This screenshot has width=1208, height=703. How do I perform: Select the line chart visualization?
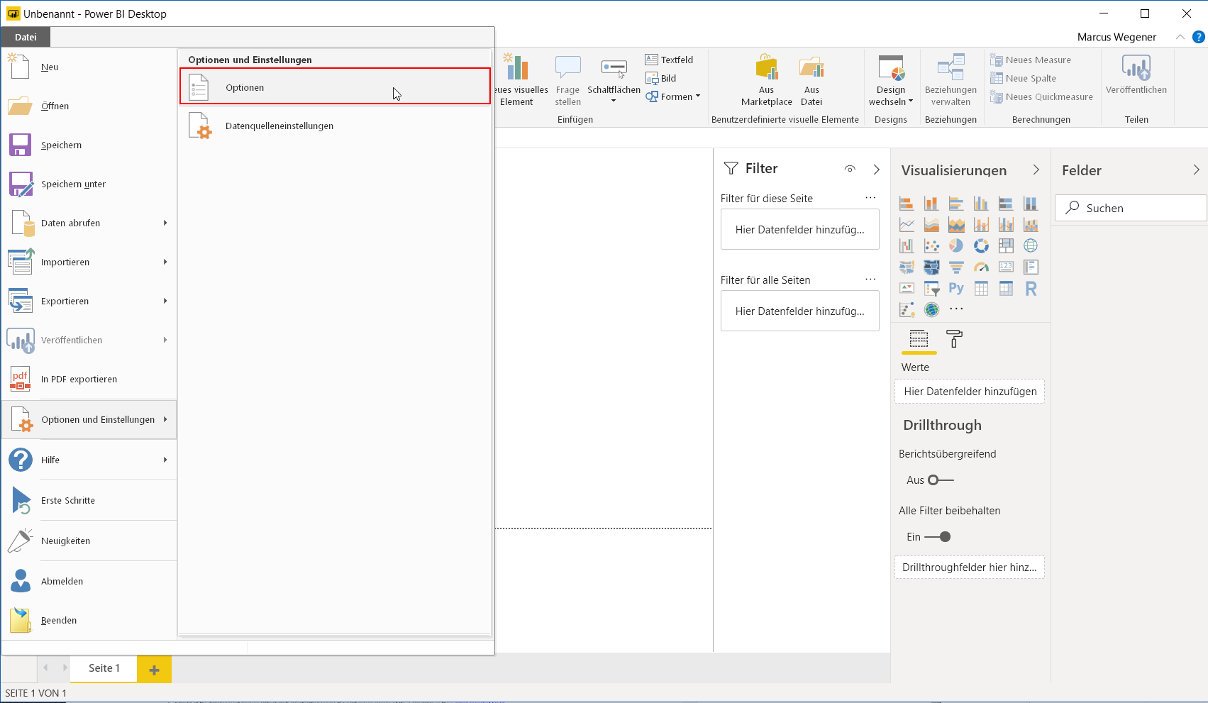907,225
